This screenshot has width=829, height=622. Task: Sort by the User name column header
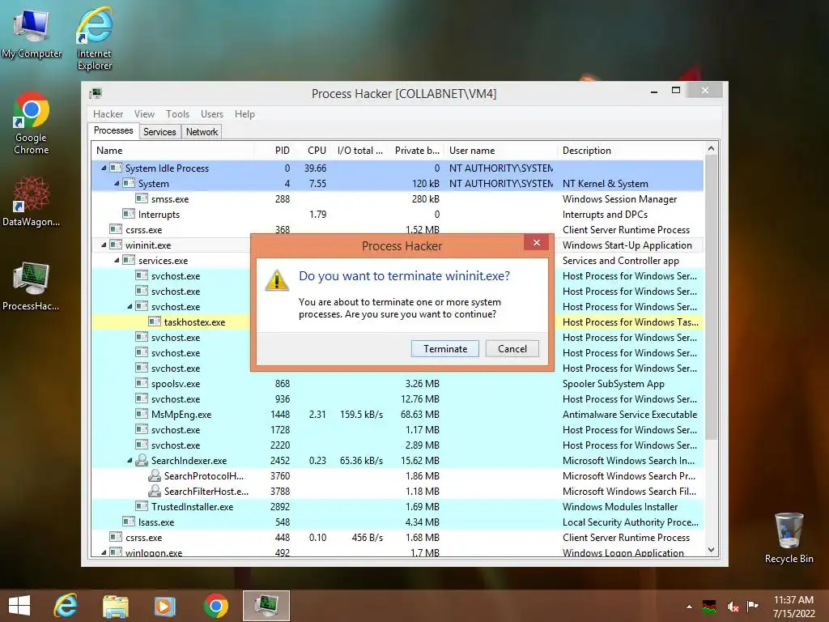[500, 150]
